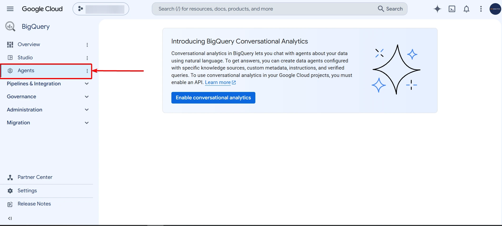Open the account profile avatar
This screenshot has height=226, width=502.
495,9
